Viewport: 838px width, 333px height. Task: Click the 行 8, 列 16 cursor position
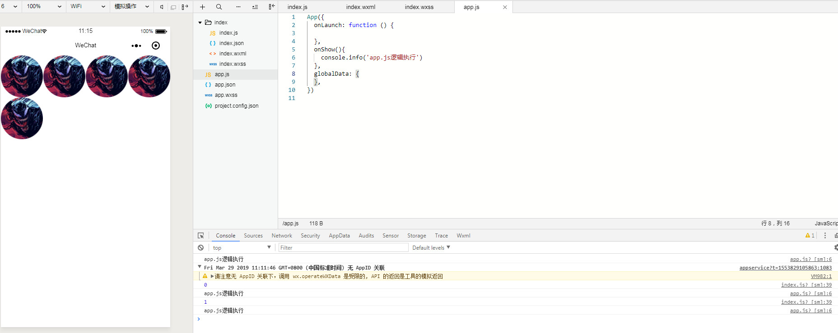click(x=775, y=224)
